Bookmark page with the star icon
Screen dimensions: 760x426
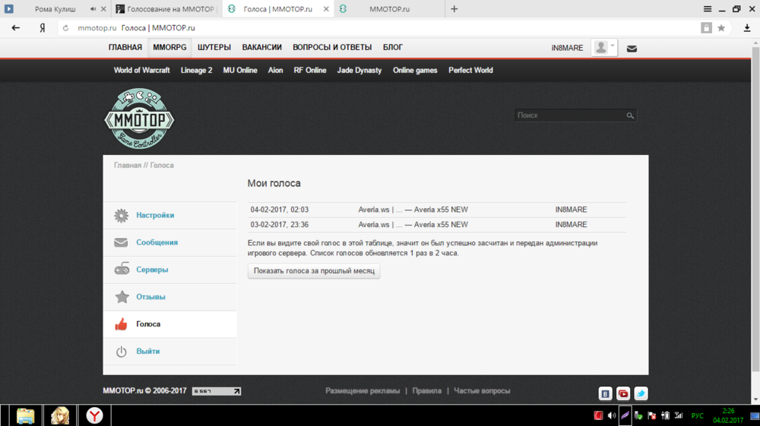(x=721, y=28)
